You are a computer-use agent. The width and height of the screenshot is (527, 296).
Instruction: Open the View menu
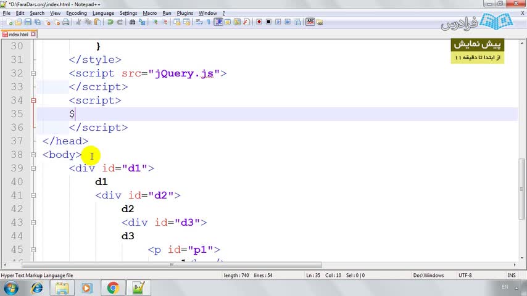[x=55, y=13]
